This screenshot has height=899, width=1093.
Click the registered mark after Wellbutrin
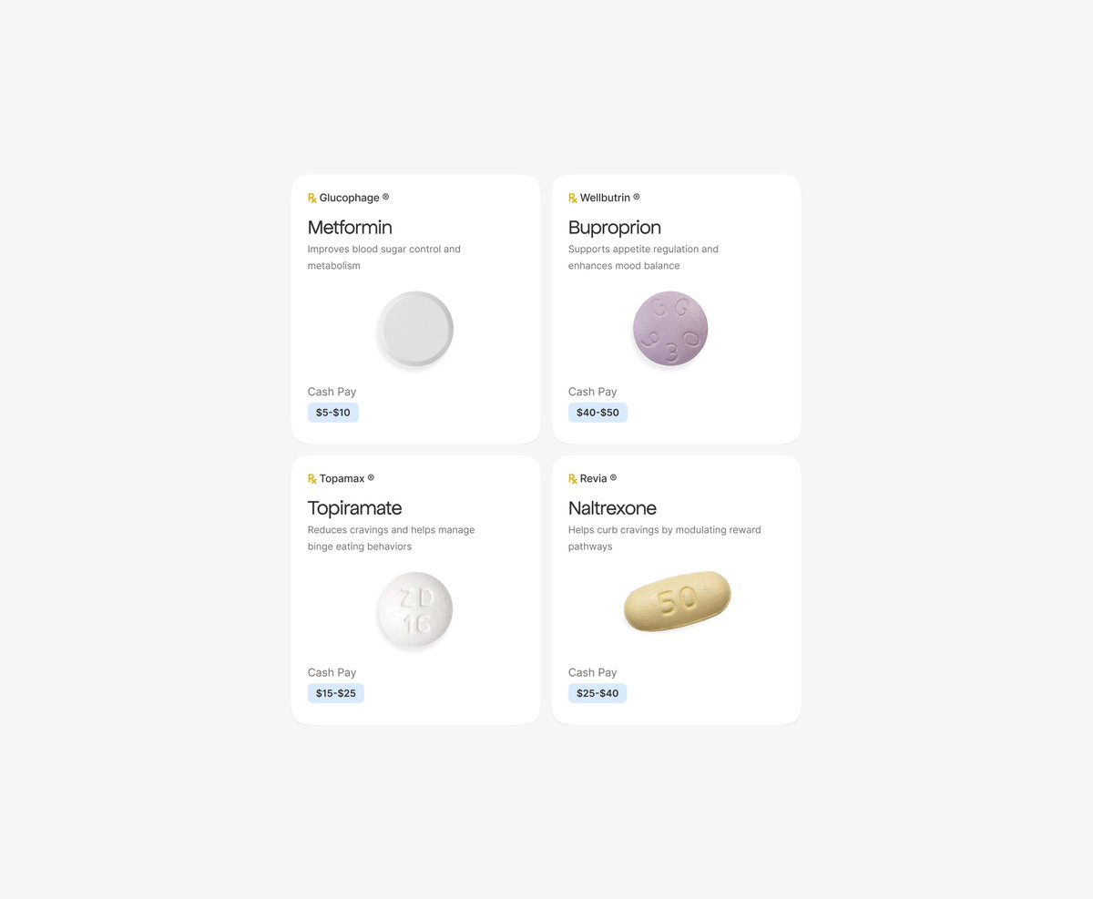[x=637, y=197]
